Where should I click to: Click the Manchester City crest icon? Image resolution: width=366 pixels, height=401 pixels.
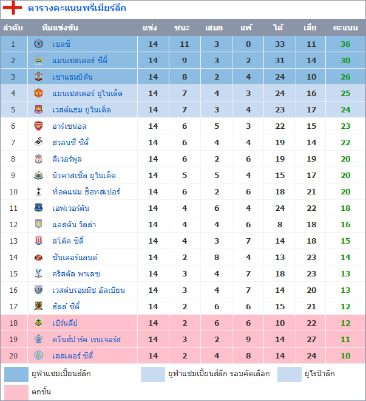pyautogui.click(x=39, y=61)
